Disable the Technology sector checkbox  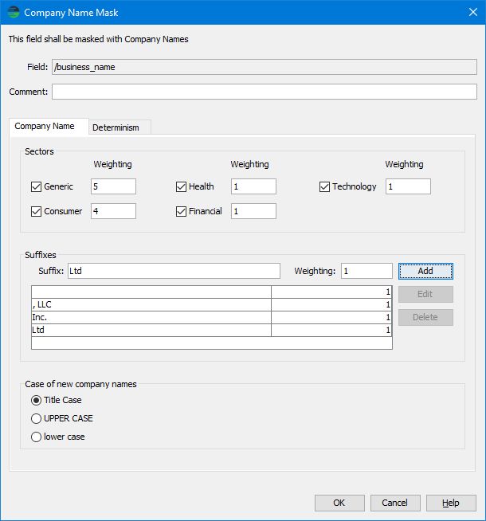(x=324, y=186)
